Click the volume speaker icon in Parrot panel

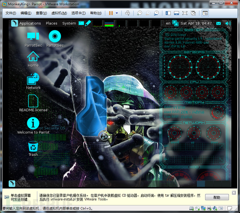(228, 23)
